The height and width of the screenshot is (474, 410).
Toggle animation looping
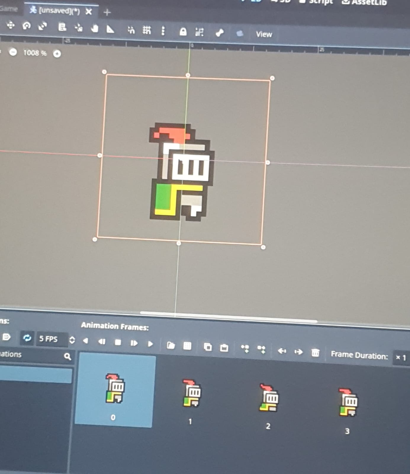pos(27,338)
